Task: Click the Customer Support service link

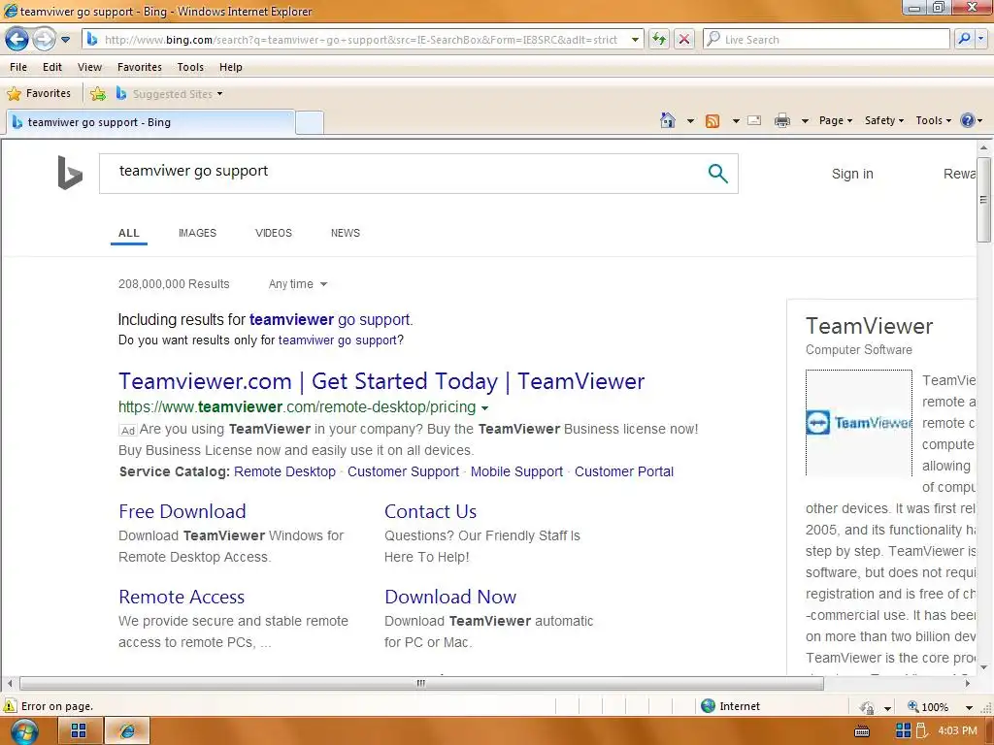Action: [403, 471]
